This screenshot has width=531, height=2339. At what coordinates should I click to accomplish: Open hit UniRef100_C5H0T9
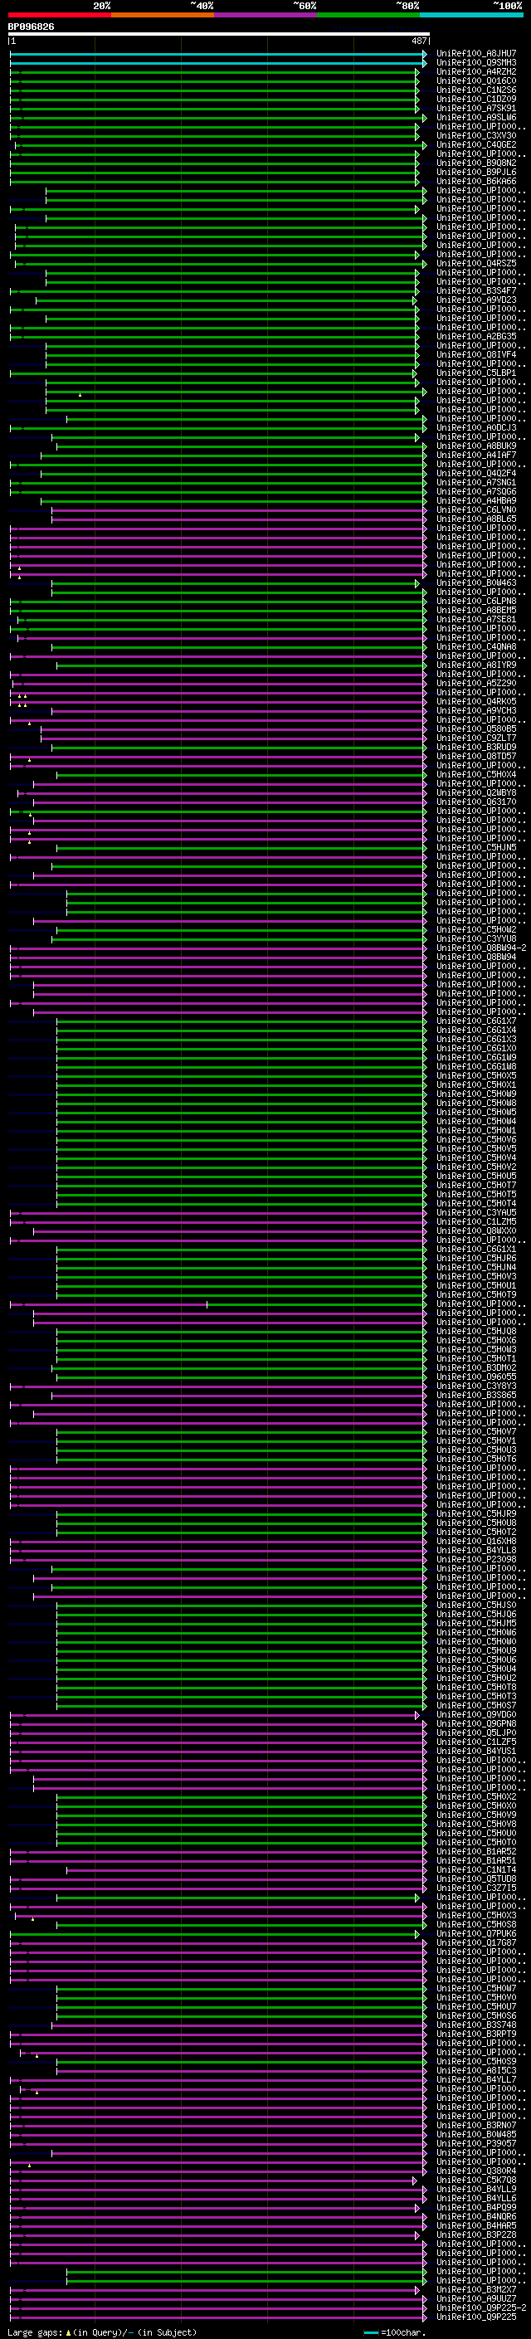click(x=476, y=1295)
